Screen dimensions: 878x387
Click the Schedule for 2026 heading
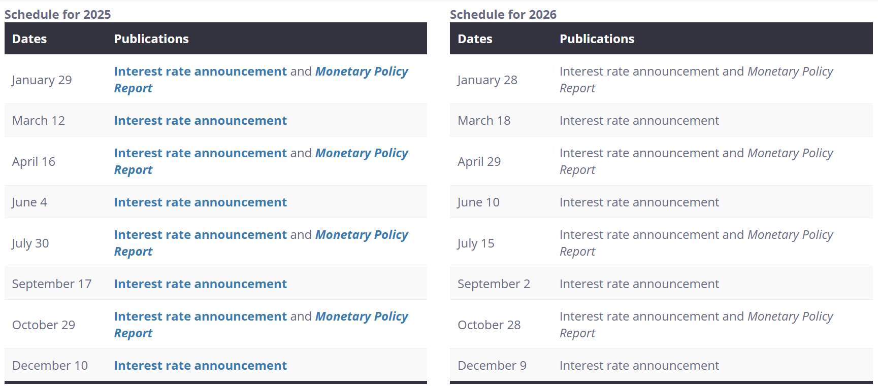(x=503, y=14)
